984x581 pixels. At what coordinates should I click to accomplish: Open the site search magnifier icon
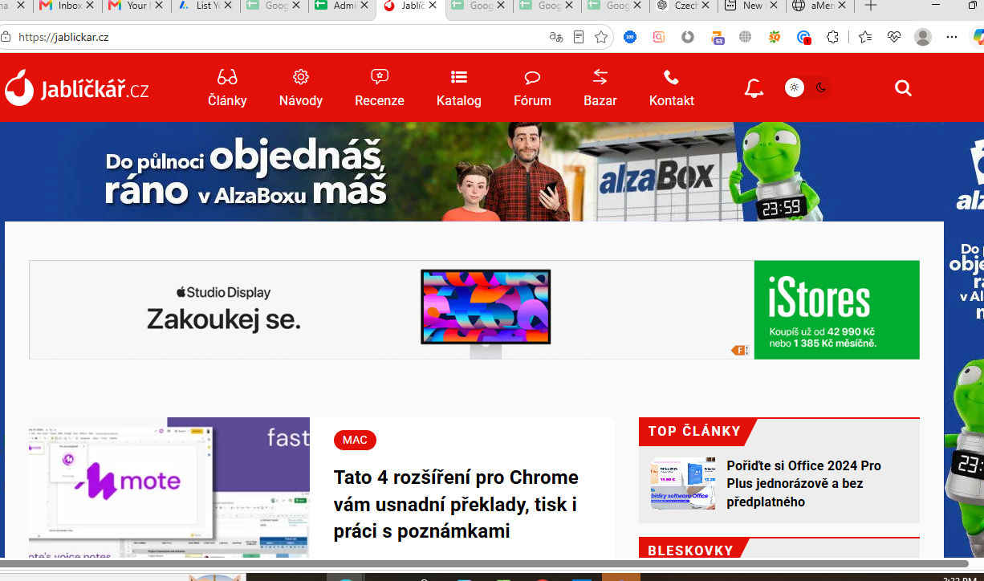click(903, 88)
